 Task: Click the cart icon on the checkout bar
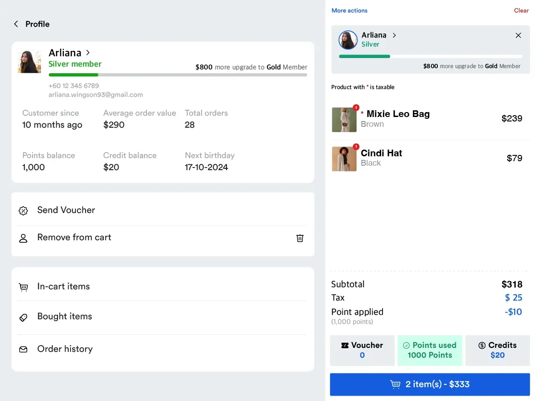click(x=395, y=384)
